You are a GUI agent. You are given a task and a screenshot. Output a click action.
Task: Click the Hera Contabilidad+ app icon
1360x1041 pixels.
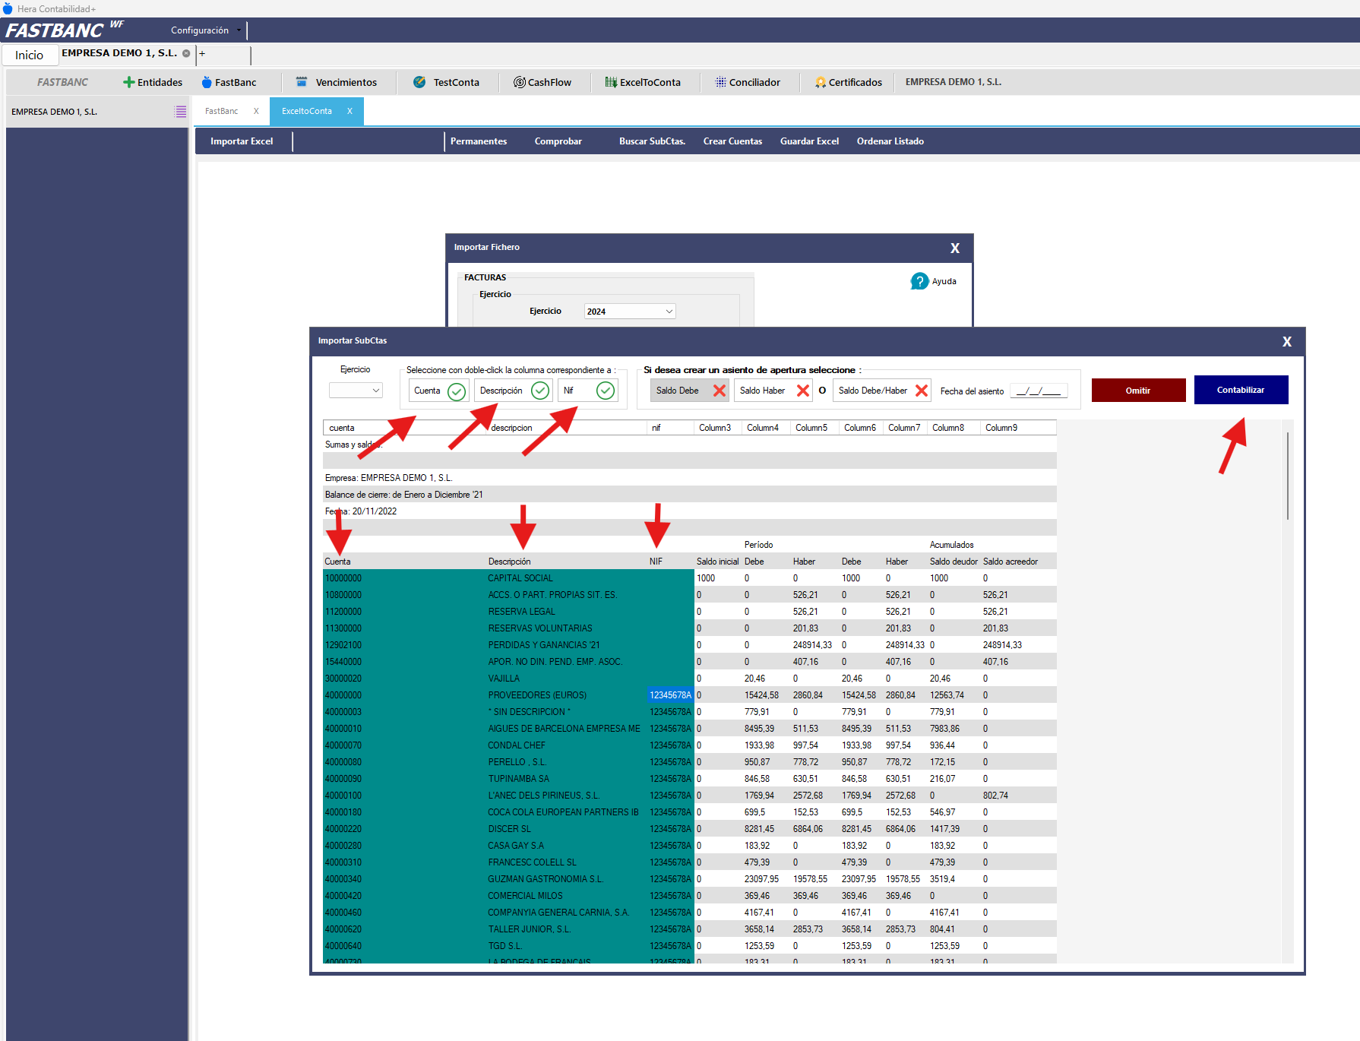(x=8, y=8)
